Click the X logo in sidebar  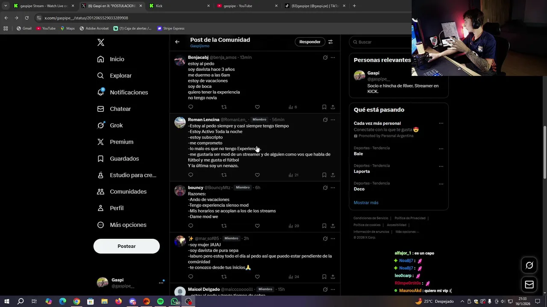click(x=101, y=42)
